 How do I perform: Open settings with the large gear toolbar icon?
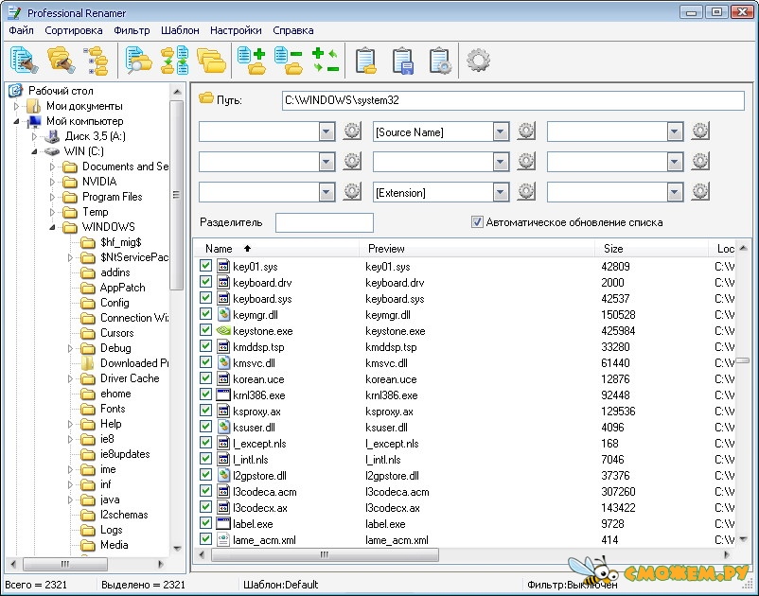click(x=478, y=61)
